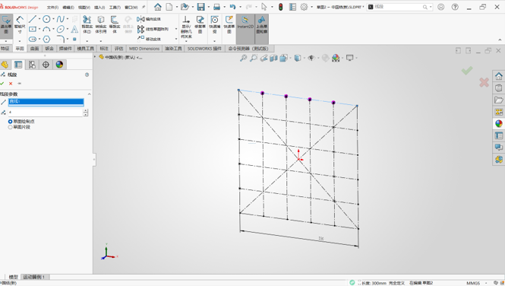
Task: Click the Zoom to Fit icon
Action: click(x=243, y=58)
